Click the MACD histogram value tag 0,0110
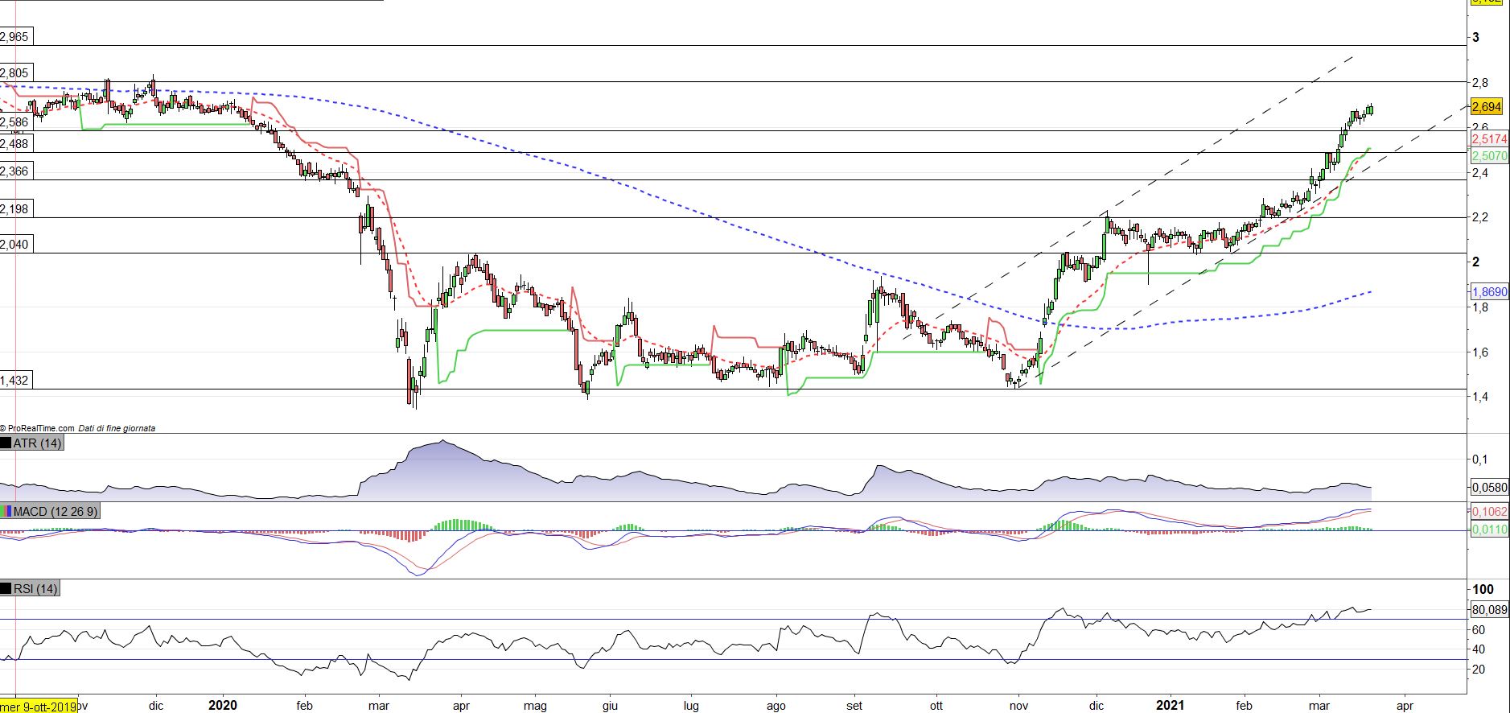 tap(1489, 530)
